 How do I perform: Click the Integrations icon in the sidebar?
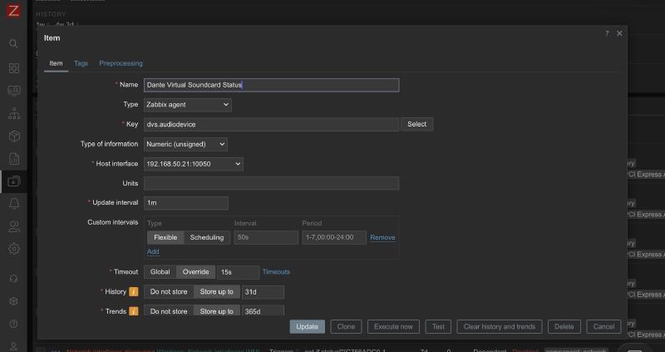pyautogui.click(x=13, y=301)
